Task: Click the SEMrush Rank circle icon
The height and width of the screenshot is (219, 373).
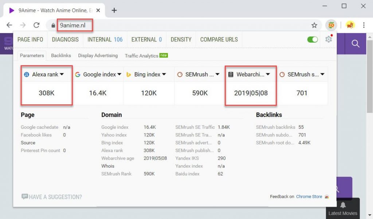Action: click(x=180, y=75)
